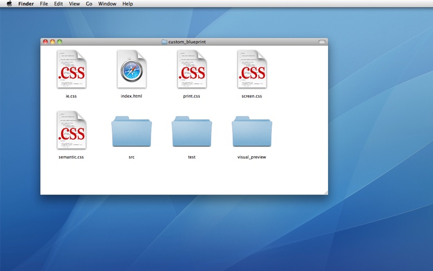Viewport: 433px width, 271px height.
Task: Click the screen.css filename label
Action: point(252,96)
